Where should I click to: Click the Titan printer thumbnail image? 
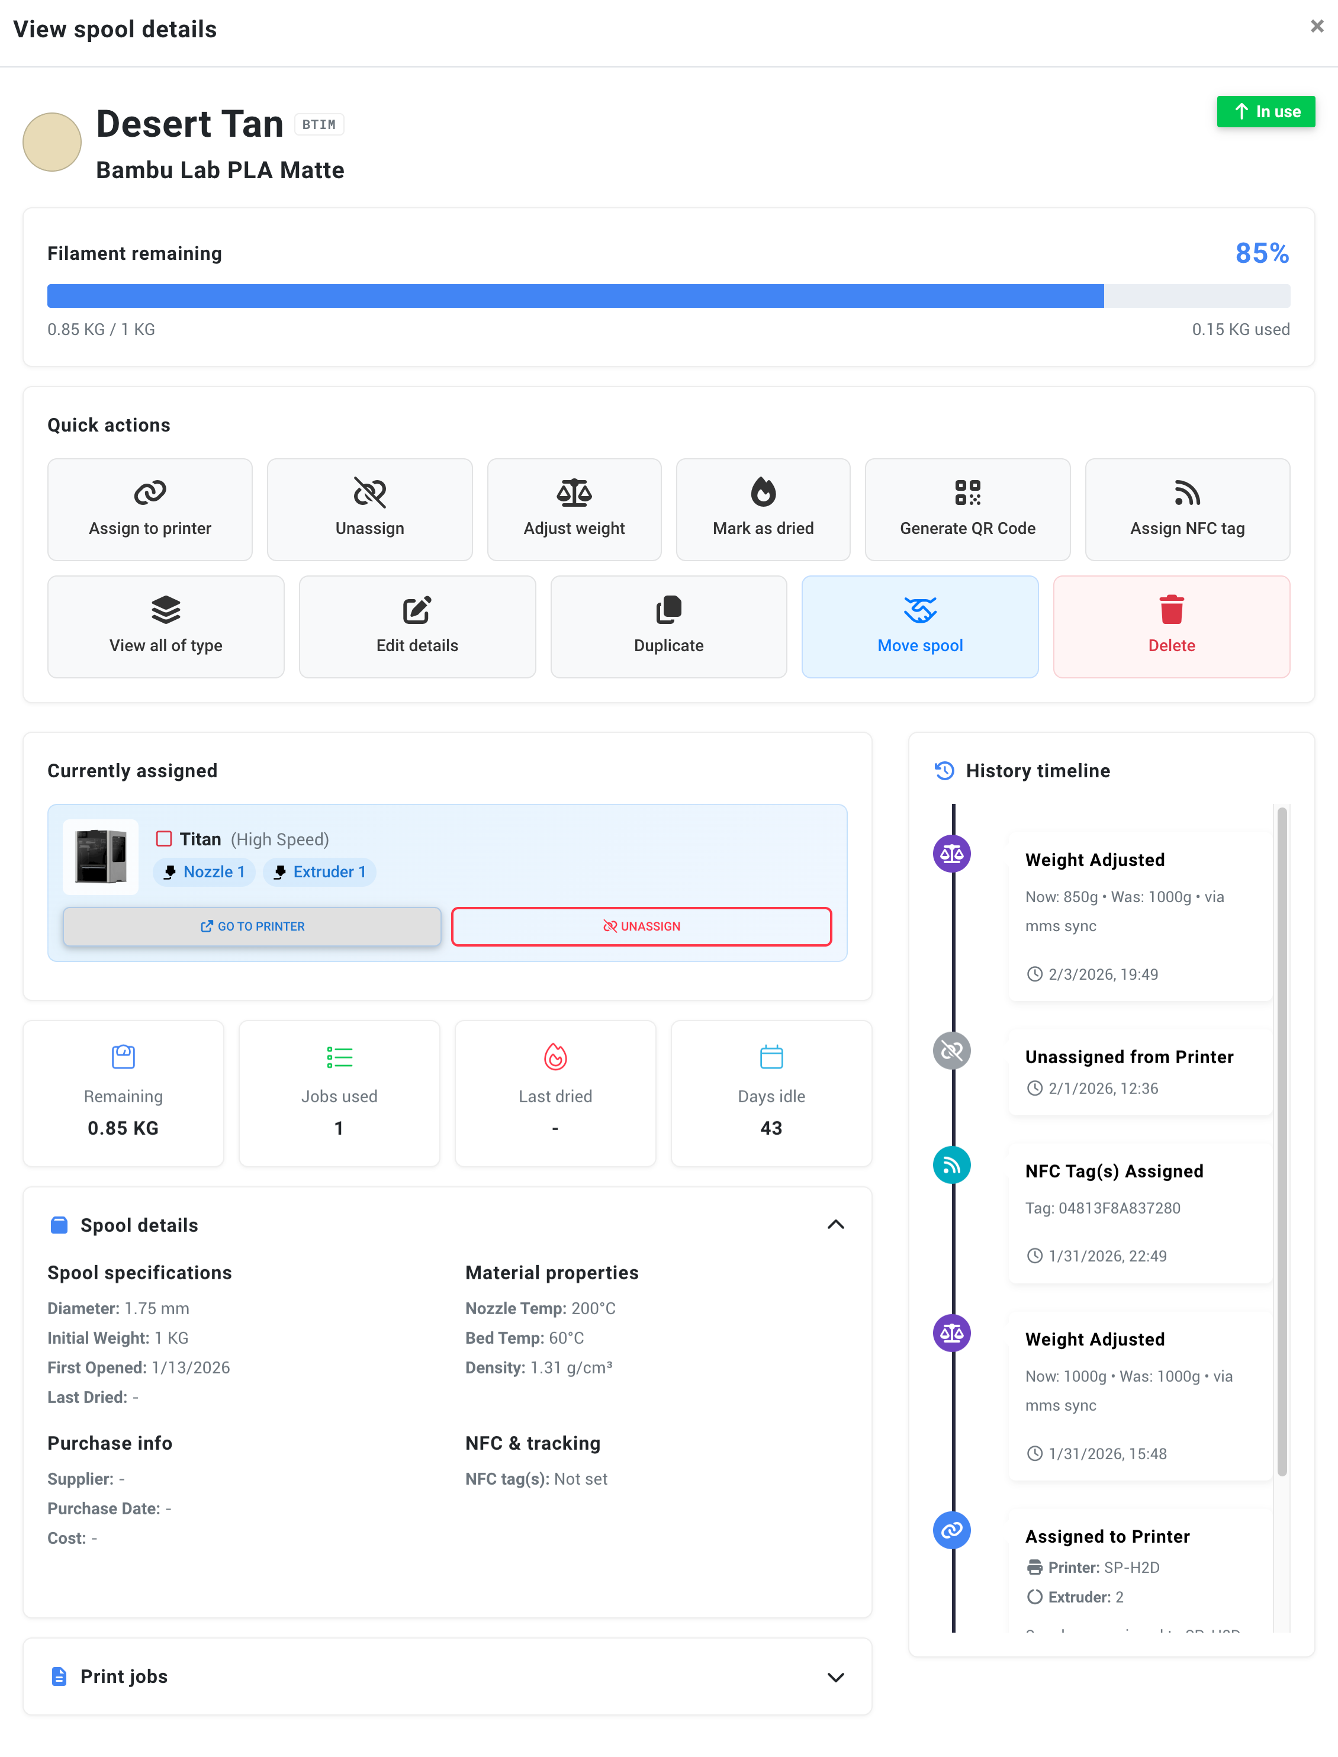[101, 856]
